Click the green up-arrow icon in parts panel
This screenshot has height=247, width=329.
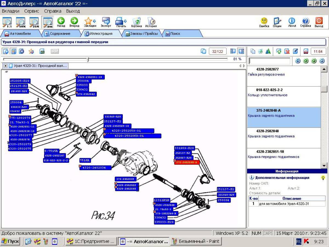click(x=279, y=51)
